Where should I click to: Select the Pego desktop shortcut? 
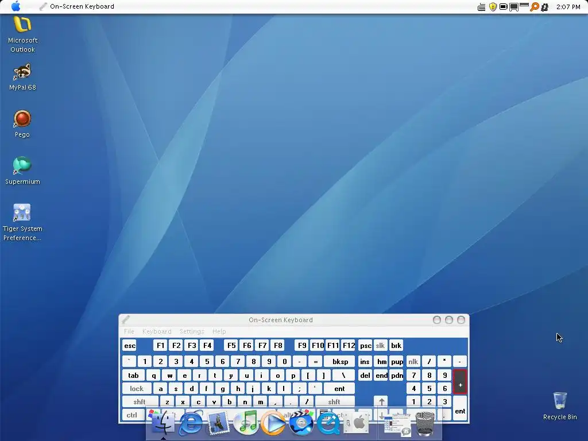pyautogui.click(x=22, y=124)
